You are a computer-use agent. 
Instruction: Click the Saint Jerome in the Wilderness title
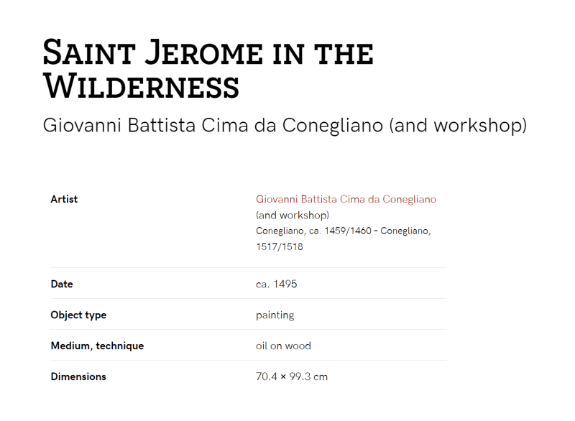pos(208,69)
